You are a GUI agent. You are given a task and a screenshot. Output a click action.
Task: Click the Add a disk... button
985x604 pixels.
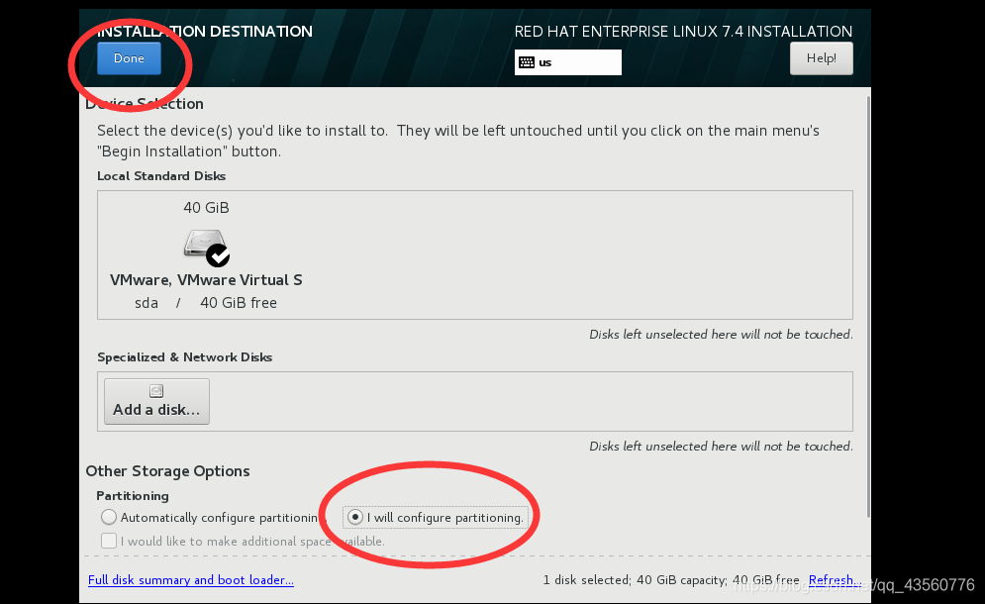[x=156, y=401]
